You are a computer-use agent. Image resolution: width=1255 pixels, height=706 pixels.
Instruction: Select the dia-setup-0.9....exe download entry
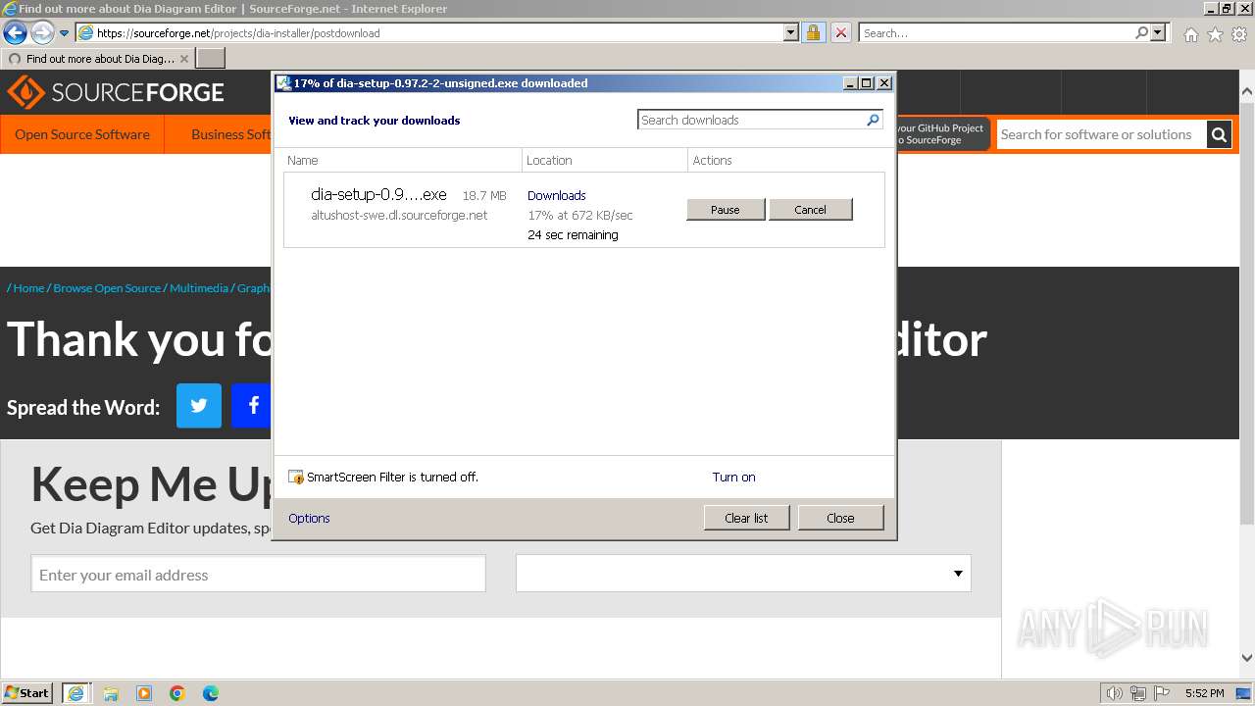click(584, 210)
